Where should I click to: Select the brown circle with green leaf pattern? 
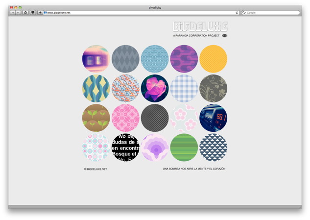pos(96,118)
